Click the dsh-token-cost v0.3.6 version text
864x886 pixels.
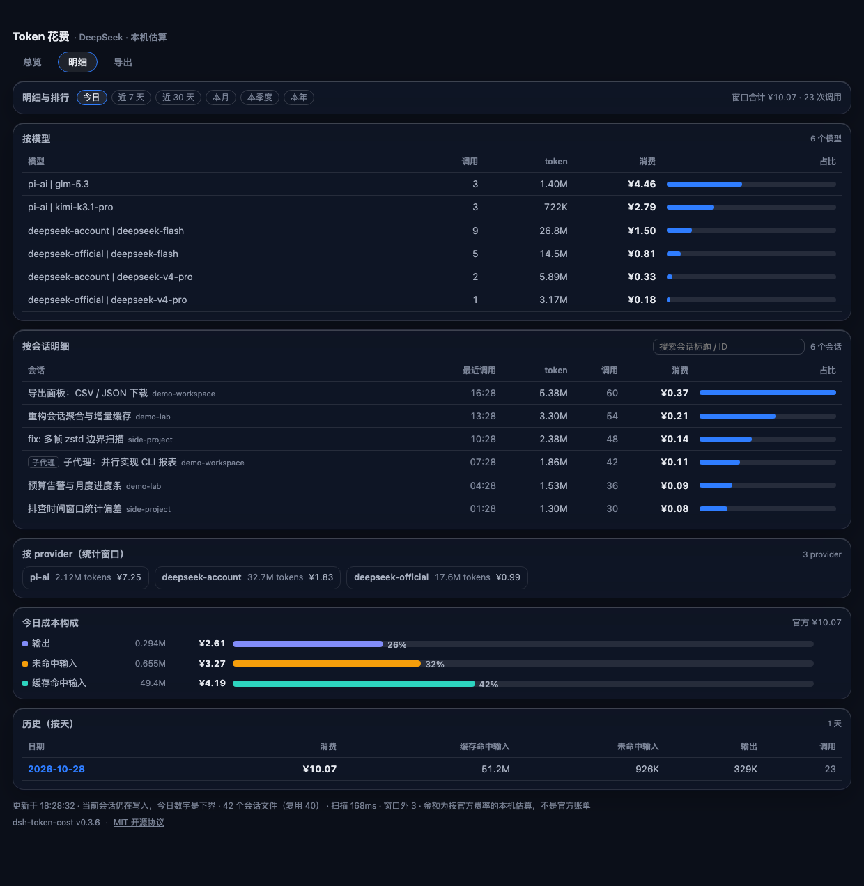click(56, 823)
